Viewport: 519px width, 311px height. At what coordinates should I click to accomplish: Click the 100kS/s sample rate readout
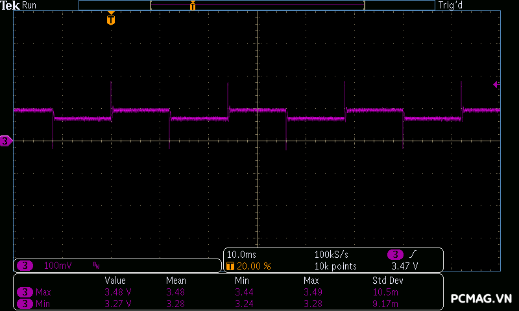point(332,254)
